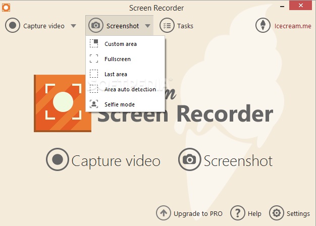316x226 pixels.
Task: Choose Last area from Screenshot menu
Action: pyautogui.click(x=125, y=74)
